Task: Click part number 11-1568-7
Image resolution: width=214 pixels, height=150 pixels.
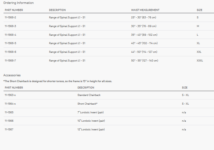Action: pyautogui.click(x=11, y=61)
